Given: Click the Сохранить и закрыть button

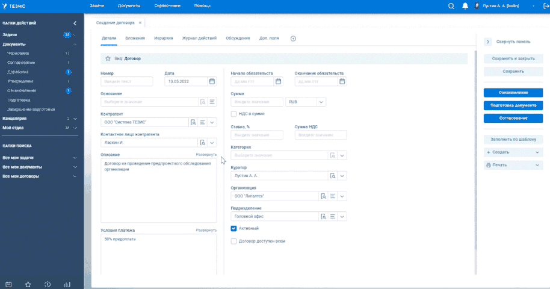Looking at the screenshot, I should tap(513, 59).
